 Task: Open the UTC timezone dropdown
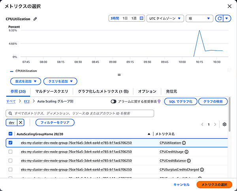(x=165, y=19)
